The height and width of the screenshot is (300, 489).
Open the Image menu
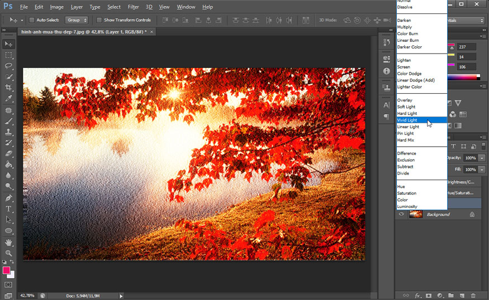[57, 7]
